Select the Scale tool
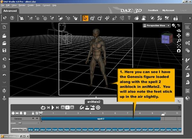Viewport: 192px width, 139px height. click(x=114, y=18)
